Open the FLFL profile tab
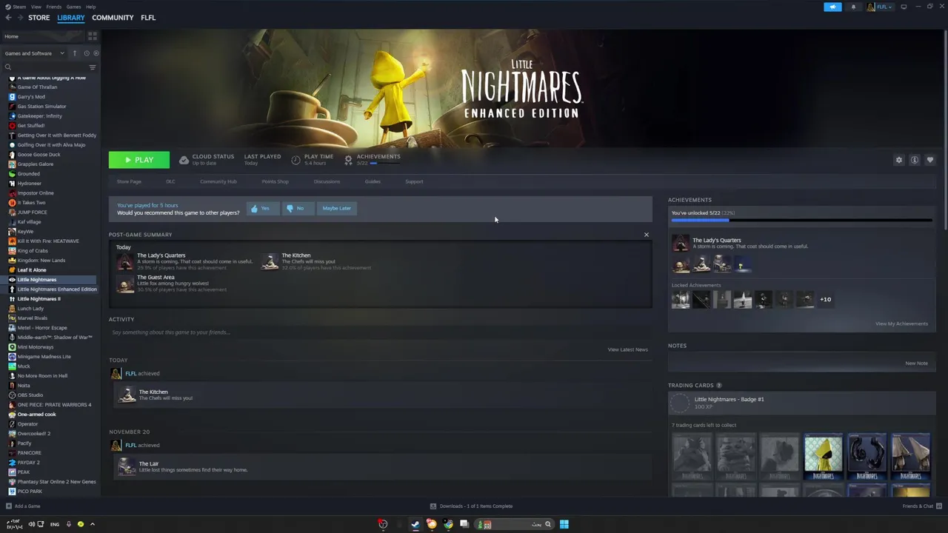Image resolution: width=948 pixels, height=533 pixels. point(148,18)
